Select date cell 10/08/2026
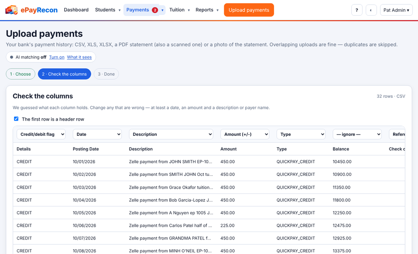Screen dimensions: 418x254 click(84, 251)
